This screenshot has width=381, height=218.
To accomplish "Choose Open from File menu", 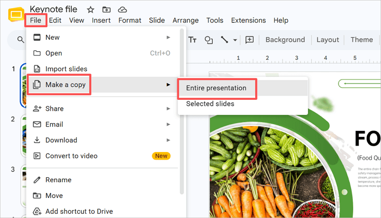I will (102, 53).
